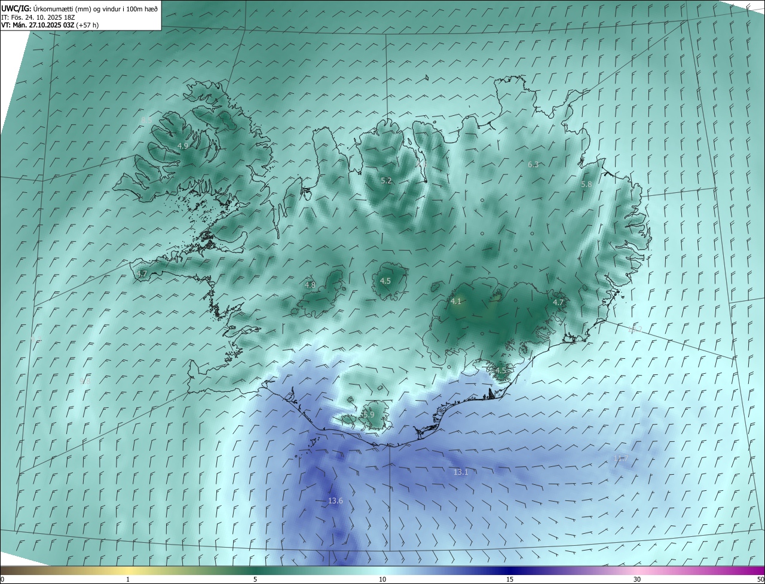Select the 5 tick on the color scale
This screenshot has width=765, height=584.
255,579
